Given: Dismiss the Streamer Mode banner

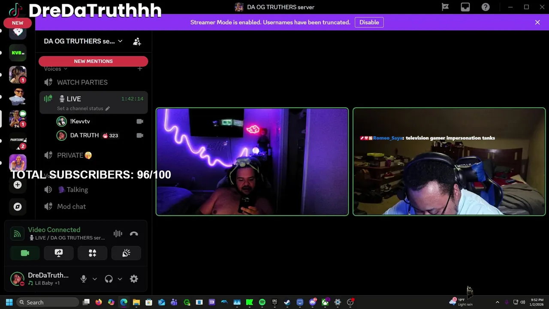Looking at the screenshot, I should pyautogui.click(x=537, y=22).
